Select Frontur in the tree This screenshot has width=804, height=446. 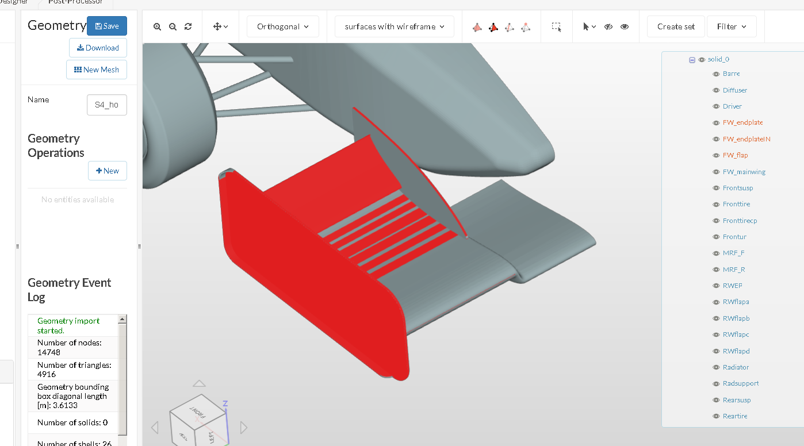point(734,237)
